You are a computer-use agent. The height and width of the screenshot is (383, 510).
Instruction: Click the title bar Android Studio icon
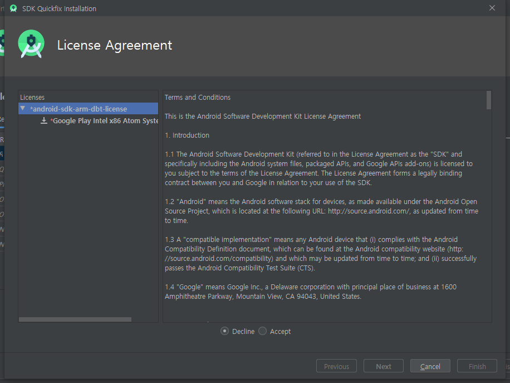point(13,8)
